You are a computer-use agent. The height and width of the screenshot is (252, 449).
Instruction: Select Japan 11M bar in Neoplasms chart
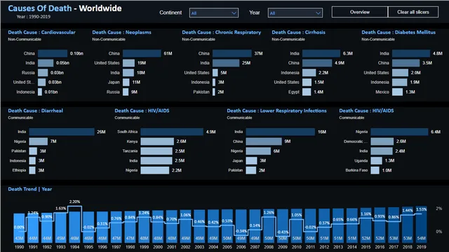point(126,83)
